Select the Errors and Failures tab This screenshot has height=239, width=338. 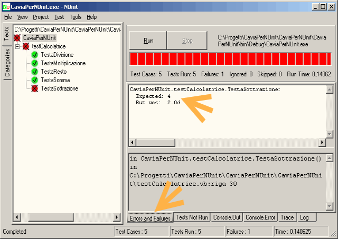[x=150, y=218]
